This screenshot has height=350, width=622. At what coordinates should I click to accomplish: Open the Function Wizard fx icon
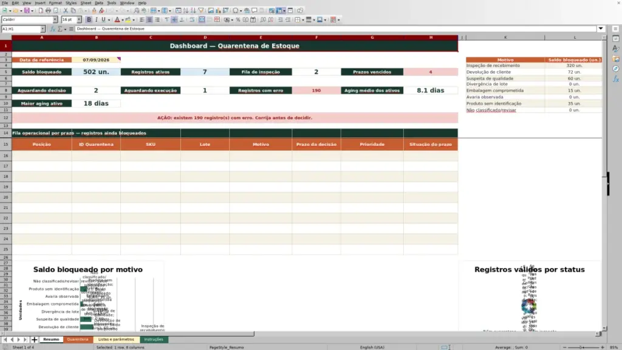click(52, 29)
